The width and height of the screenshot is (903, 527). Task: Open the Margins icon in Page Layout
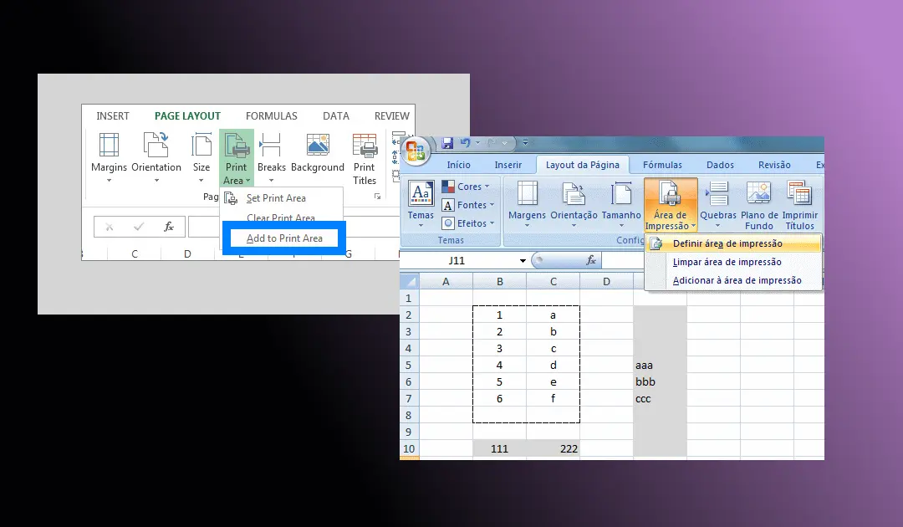109,145
